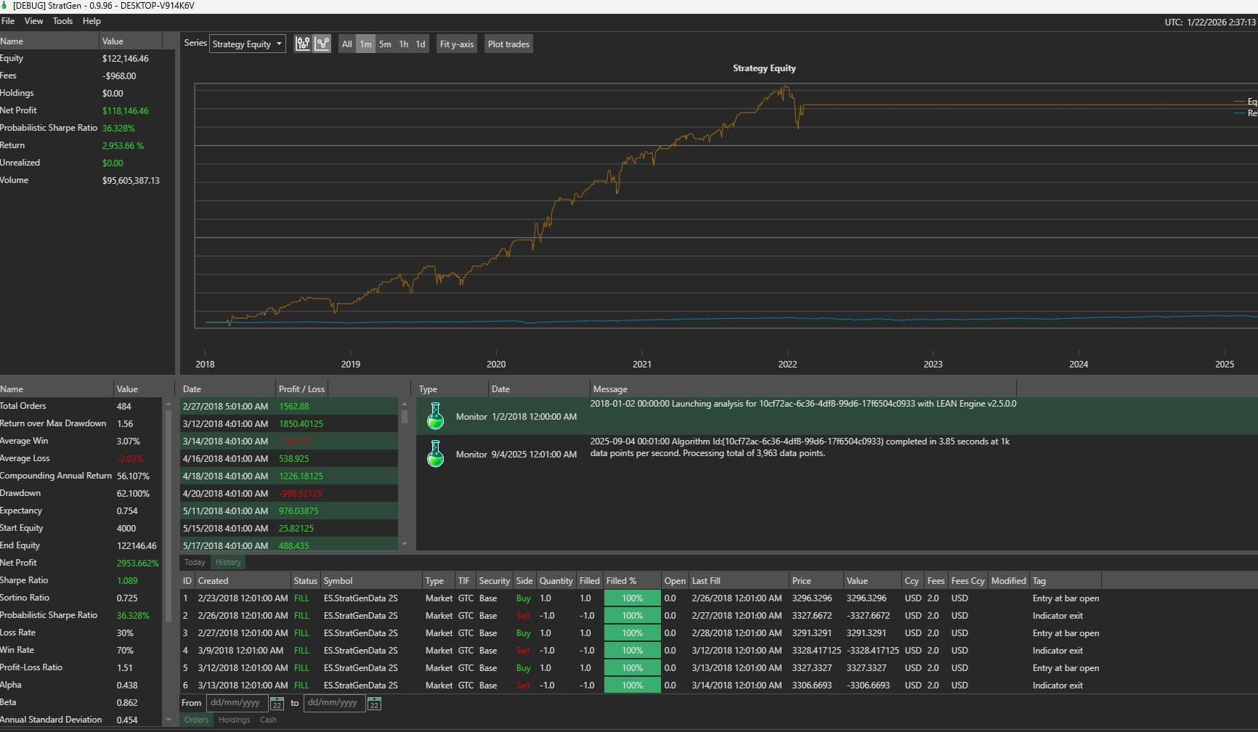Image resolution: width=1258 pixels, height=732 pixels.
Task: Select the 5m resolution toggle
Action: click(x=385, y=44)
